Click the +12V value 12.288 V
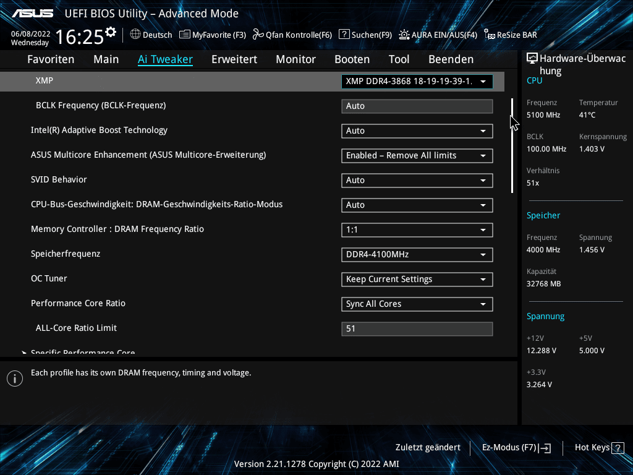 point(542,351)
